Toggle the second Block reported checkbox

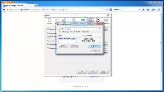coord(48,37)
